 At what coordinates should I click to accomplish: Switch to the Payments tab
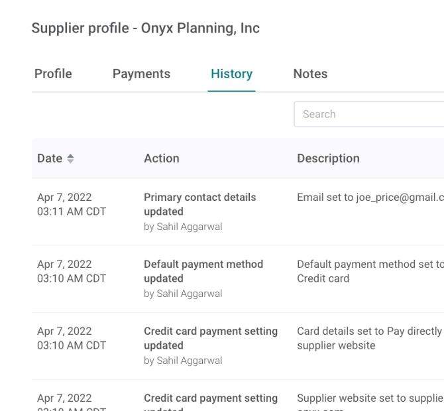(x=141, y=74)
